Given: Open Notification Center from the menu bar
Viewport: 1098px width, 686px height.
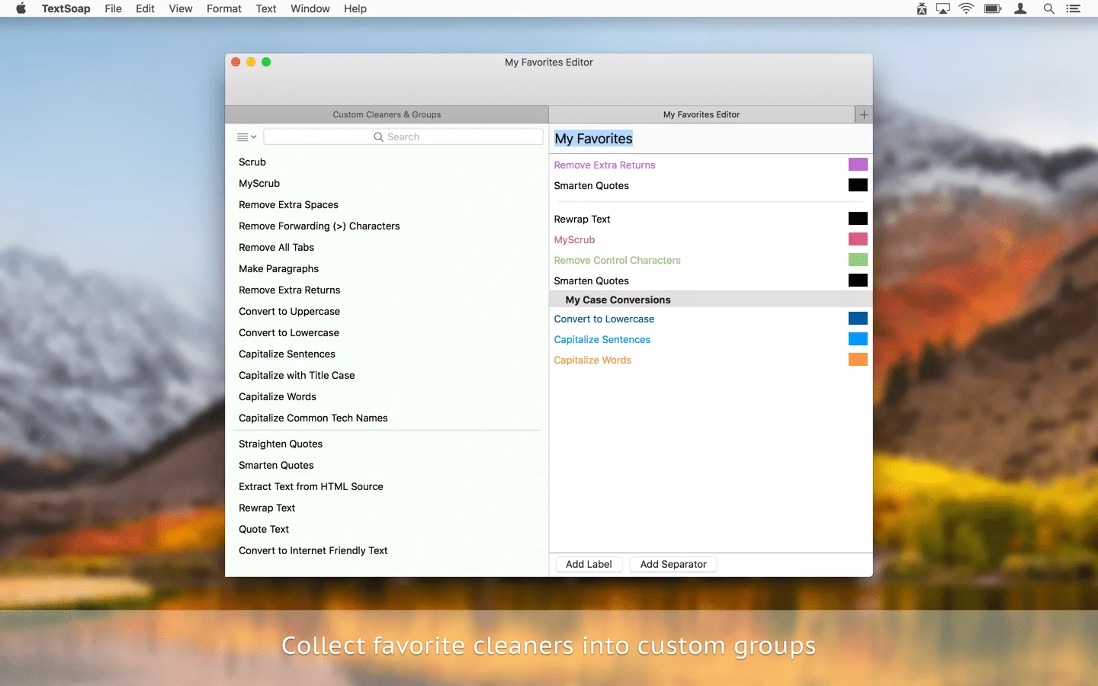Looking at the screenshot, I should (1074, 8).
